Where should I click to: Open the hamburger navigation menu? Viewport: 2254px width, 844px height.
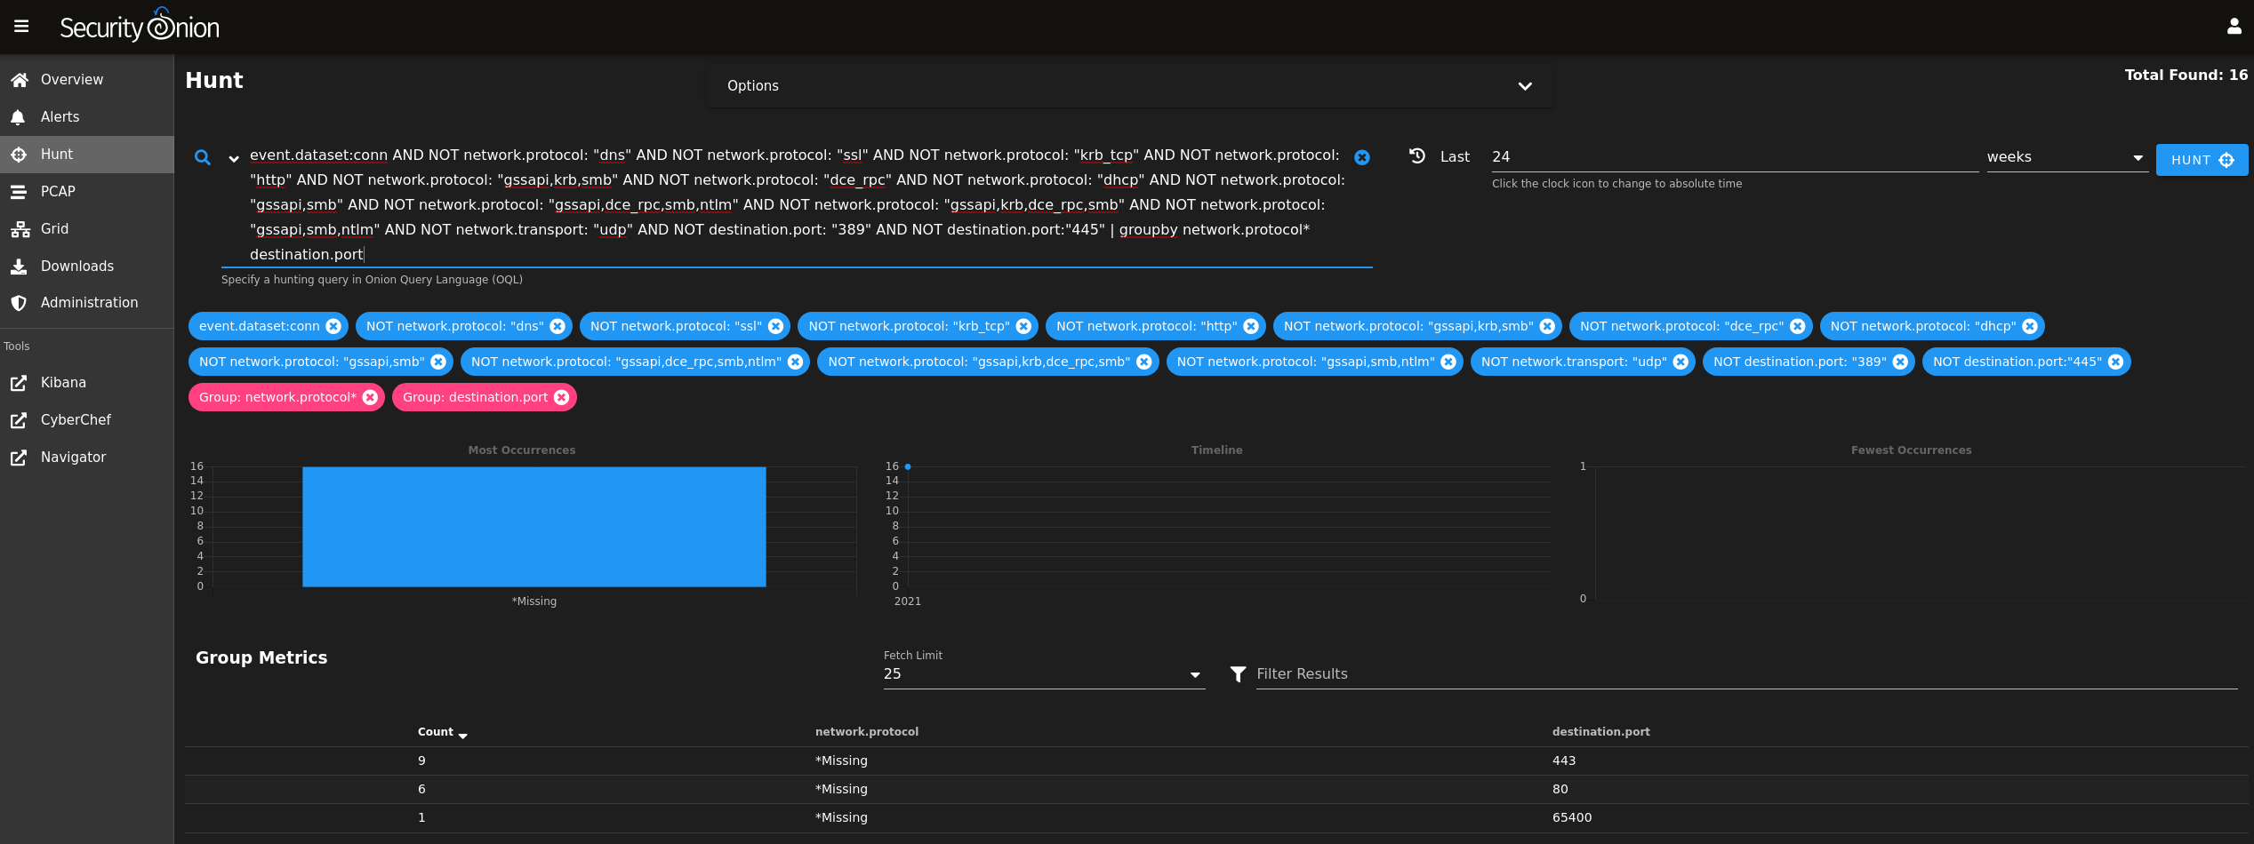pyautogui.click(x=21, y=27)
